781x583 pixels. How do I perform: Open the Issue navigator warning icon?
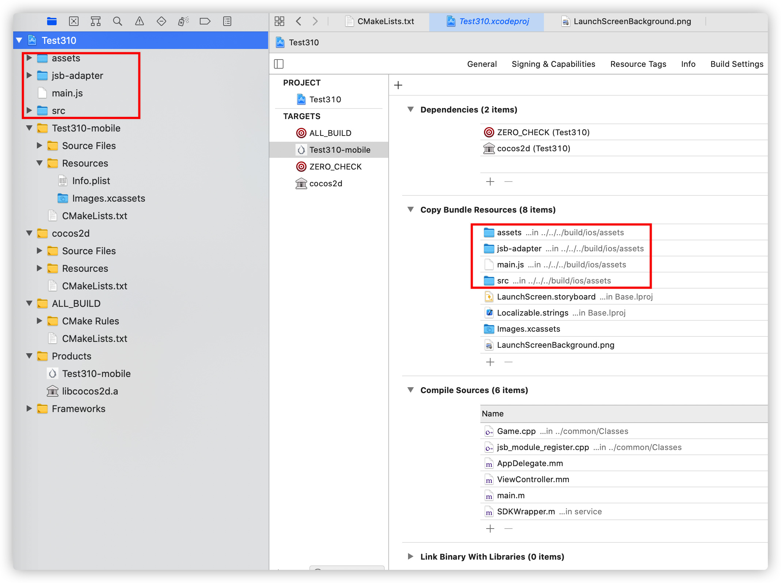pos(140,21)
